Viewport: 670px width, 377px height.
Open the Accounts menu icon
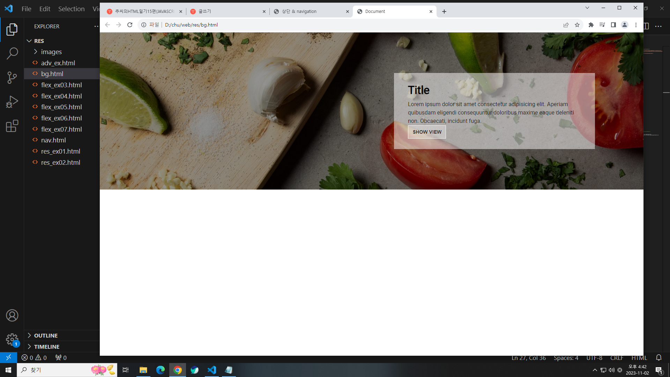click(12, 316)
